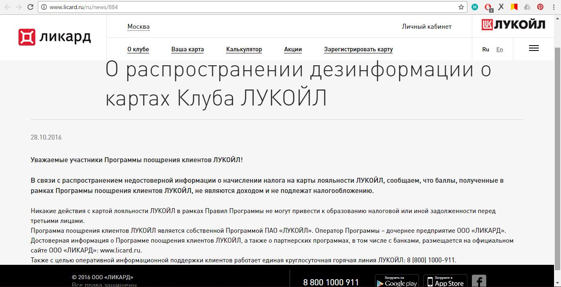Screen dimensions: 561x287
Task: Click the ЛУКОЙЛ logo
Action: (x=513, y=25)
